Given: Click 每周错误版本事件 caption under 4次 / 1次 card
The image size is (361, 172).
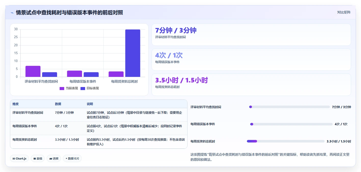Looking at the screenshot, I should point(167,62).
